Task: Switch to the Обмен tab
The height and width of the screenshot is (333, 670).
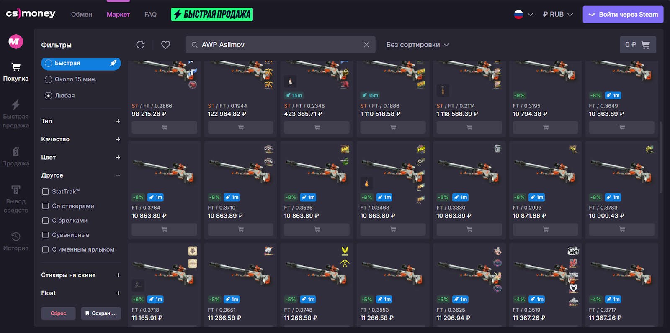Action: [82, 14]
